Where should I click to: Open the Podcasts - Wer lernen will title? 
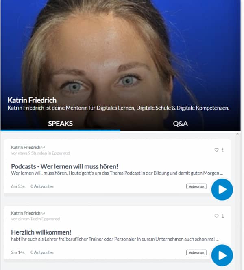pyautogui.click(x=65, y=166)
